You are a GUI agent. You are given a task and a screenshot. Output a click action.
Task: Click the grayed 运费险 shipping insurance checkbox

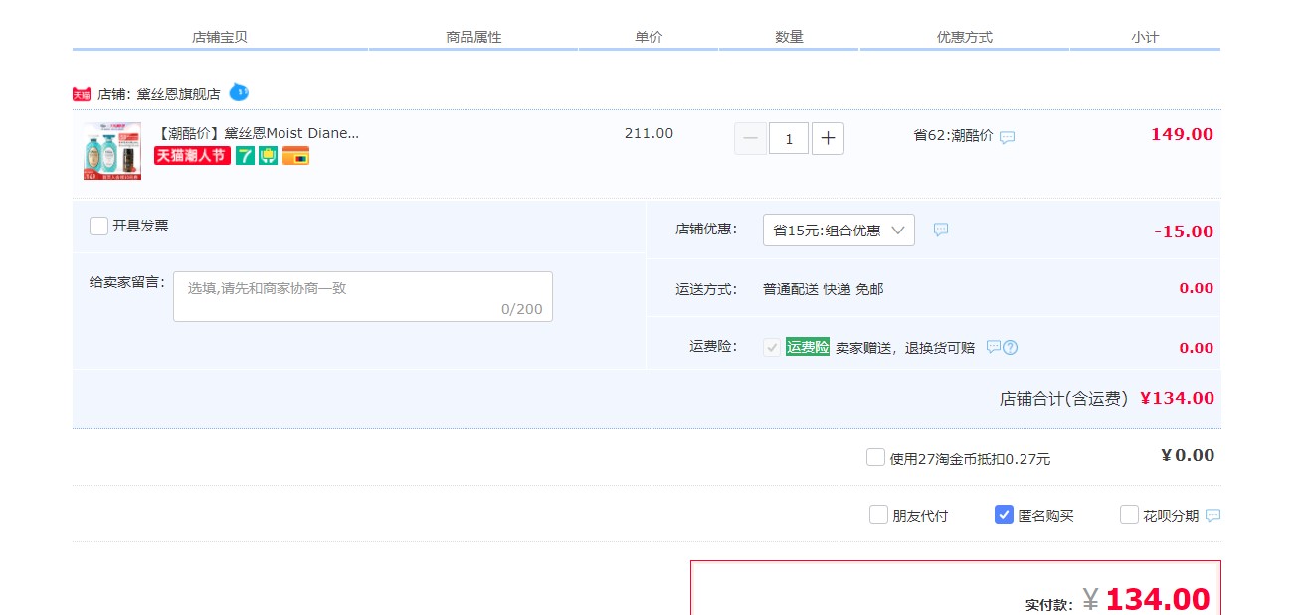point(772,347)
